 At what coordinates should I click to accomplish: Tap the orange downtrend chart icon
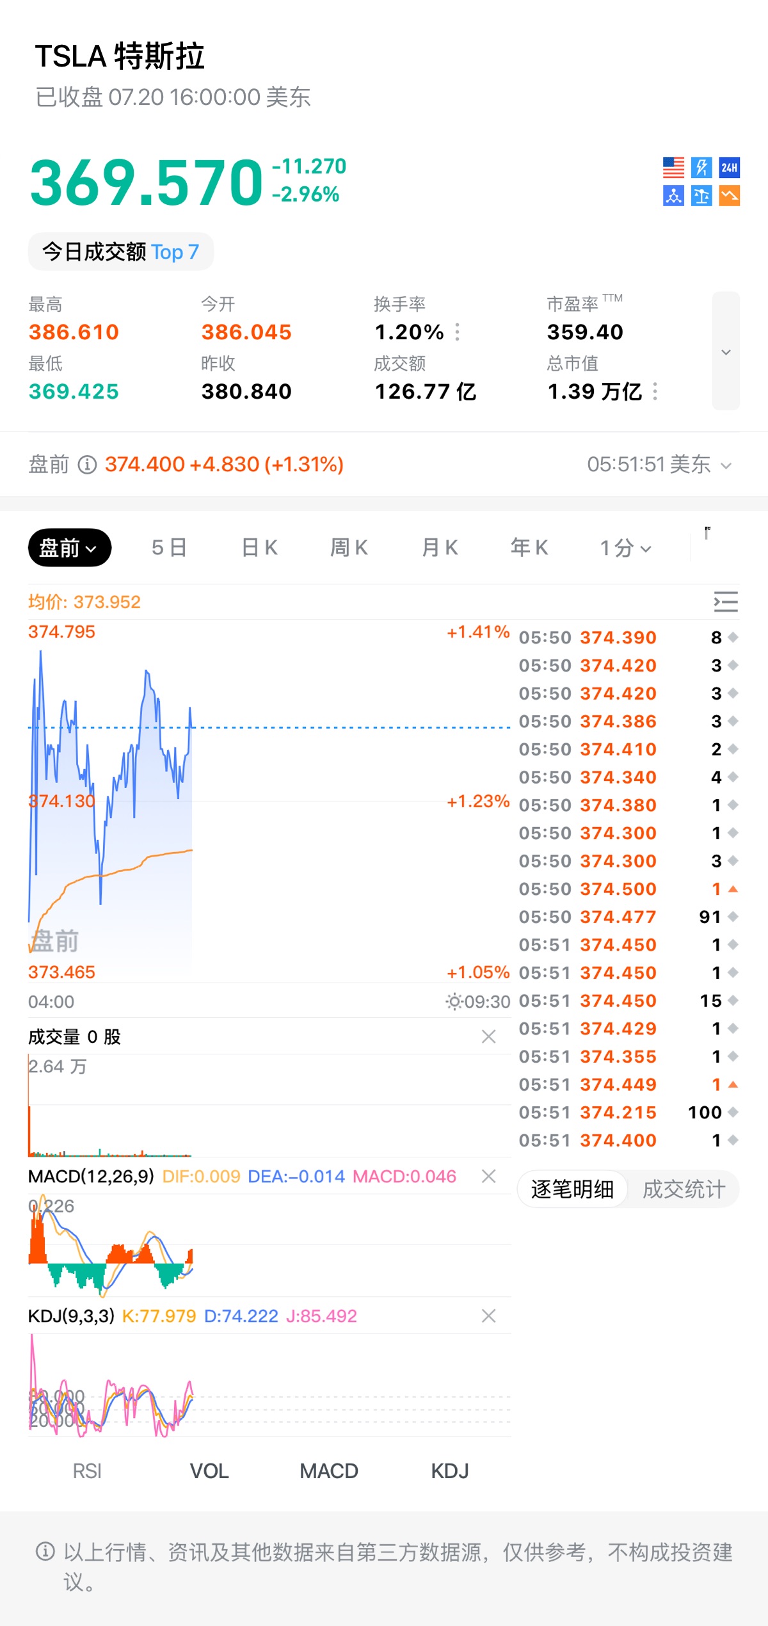point(730,196)
